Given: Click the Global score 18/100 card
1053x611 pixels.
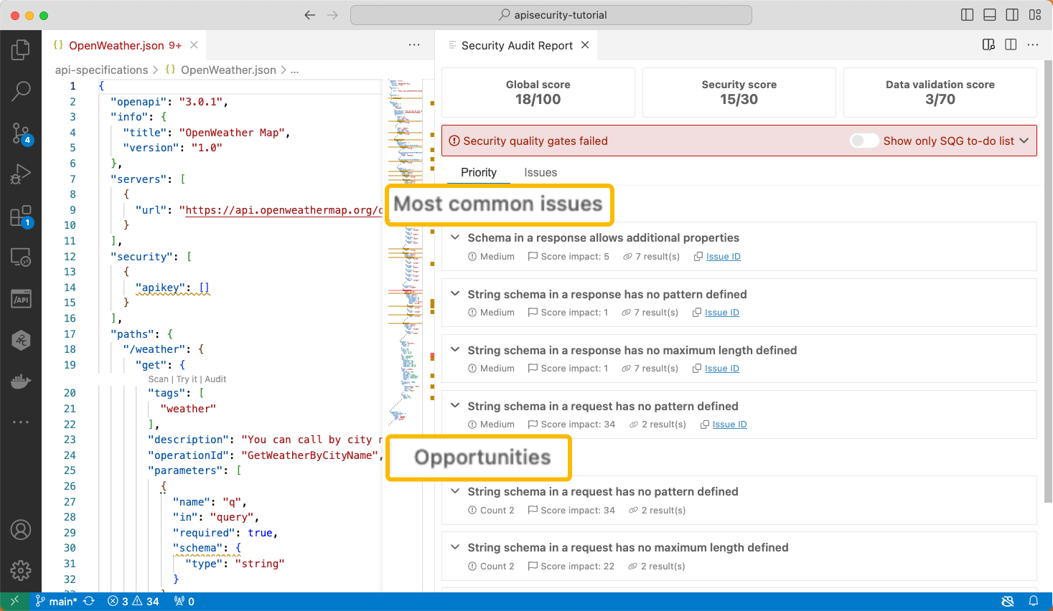Looking at the screenshot, I should 538,93.
